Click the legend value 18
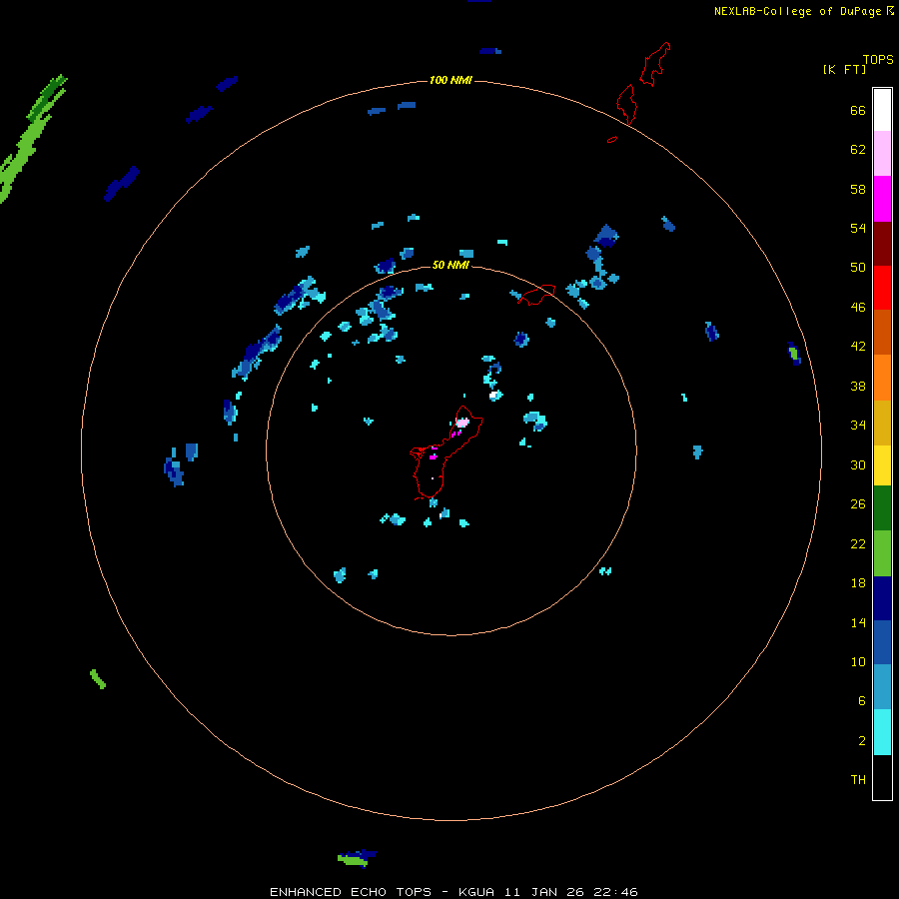 tap(858, 583)
